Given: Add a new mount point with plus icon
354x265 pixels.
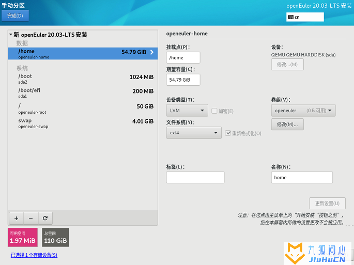Looking at the screenshot, I should click(x=16, y=218).
